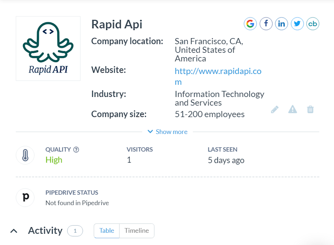This screenshot has width=334, height=245.
Task: Click the Activity count badge
Action: click(75, 231)
